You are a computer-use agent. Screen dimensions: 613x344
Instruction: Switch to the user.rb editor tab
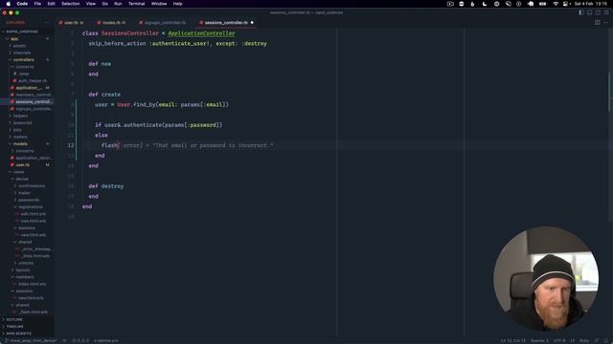(71, 23)
